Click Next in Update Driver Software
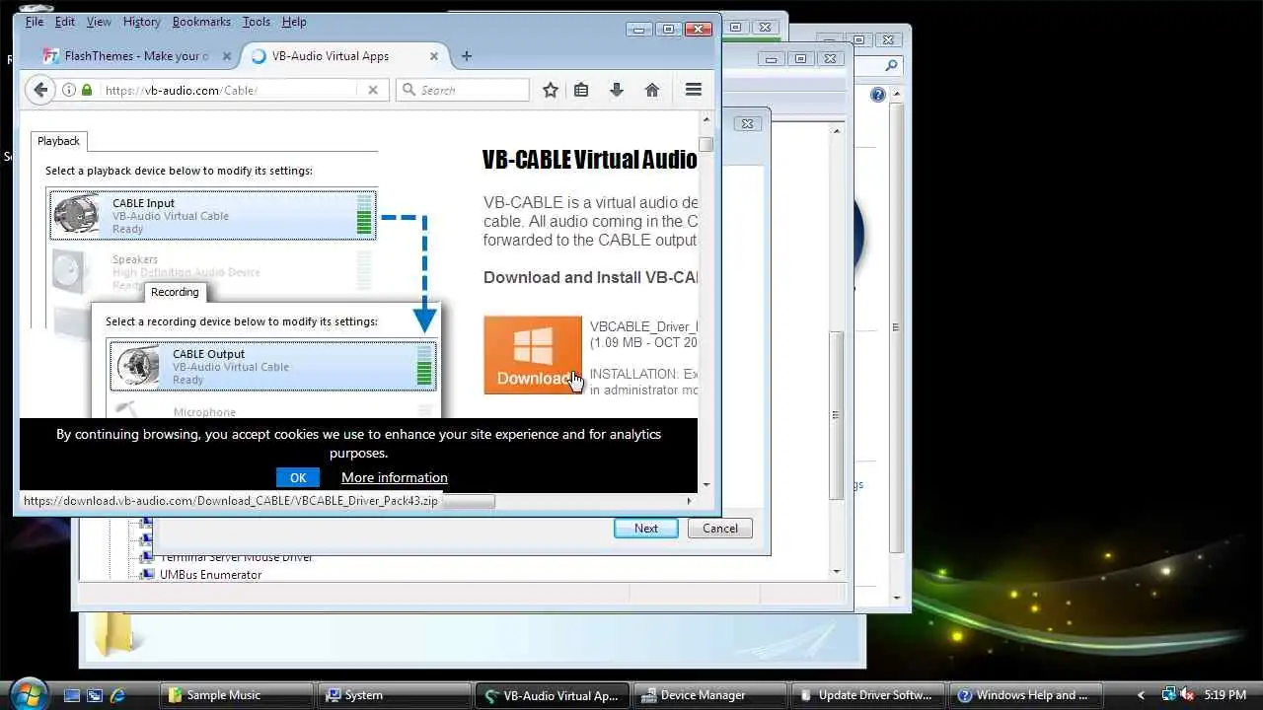 coord(646,529)
